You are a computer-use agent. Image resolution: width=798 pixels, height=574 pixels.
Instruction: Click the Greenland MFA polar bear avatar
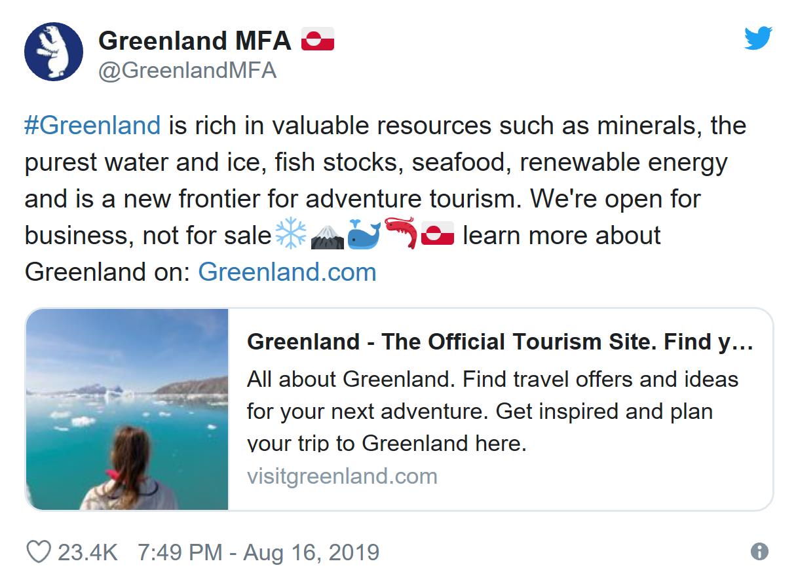pos(54,52)
